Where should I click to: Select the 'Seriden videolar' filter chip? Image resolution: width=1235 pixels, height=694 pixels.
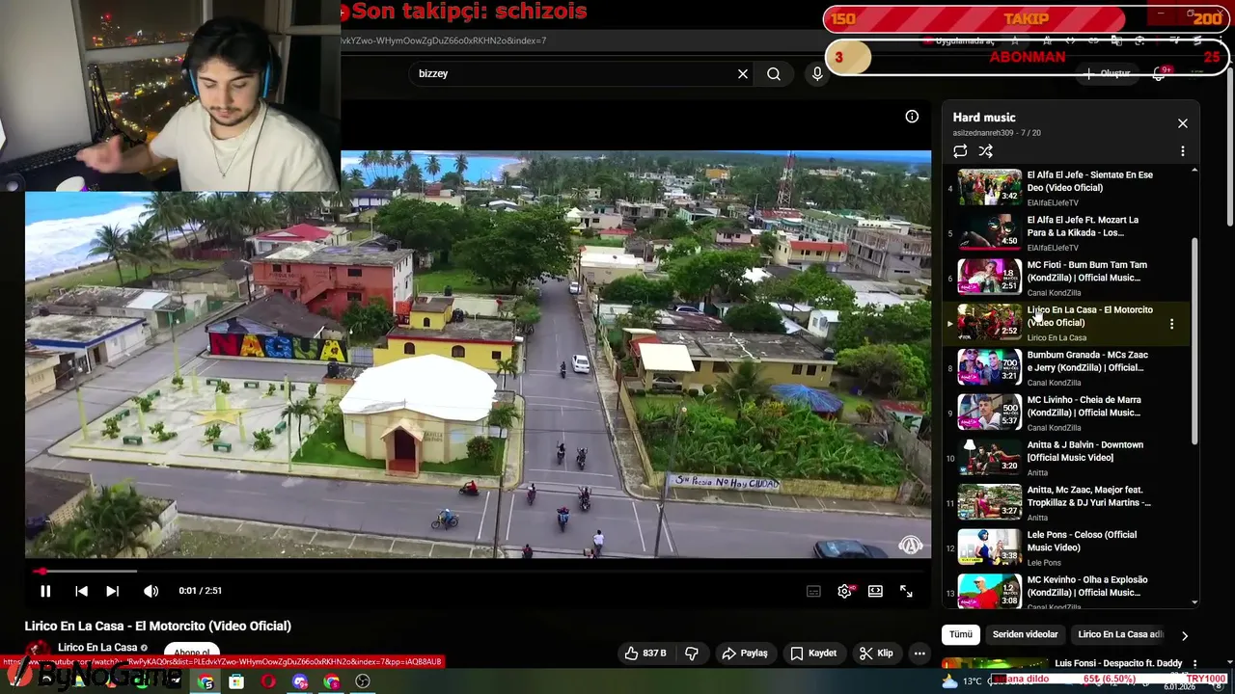[x=1025, y=635]
